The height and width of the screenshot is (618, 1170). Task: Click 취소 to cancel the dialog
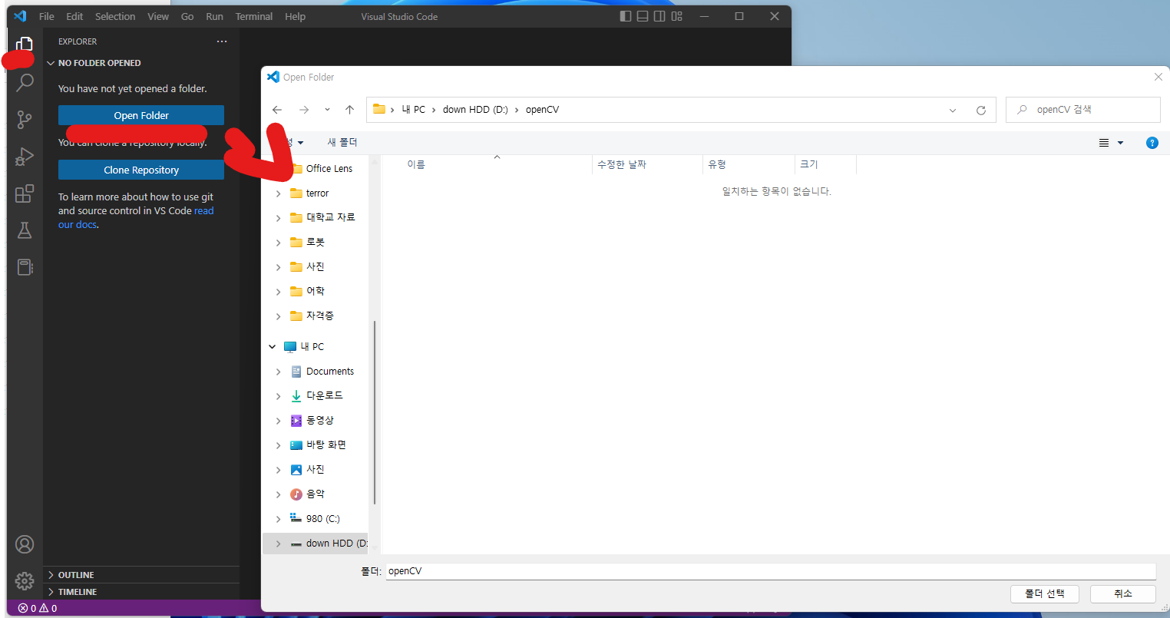point(1123,593)
